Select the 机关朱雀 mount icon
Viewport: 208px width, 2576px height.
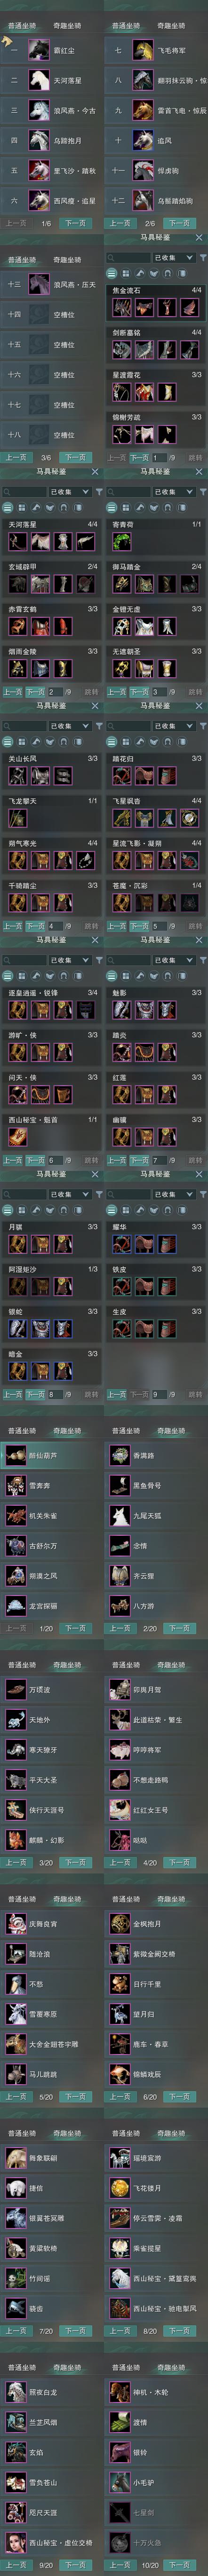(15, 1516)
